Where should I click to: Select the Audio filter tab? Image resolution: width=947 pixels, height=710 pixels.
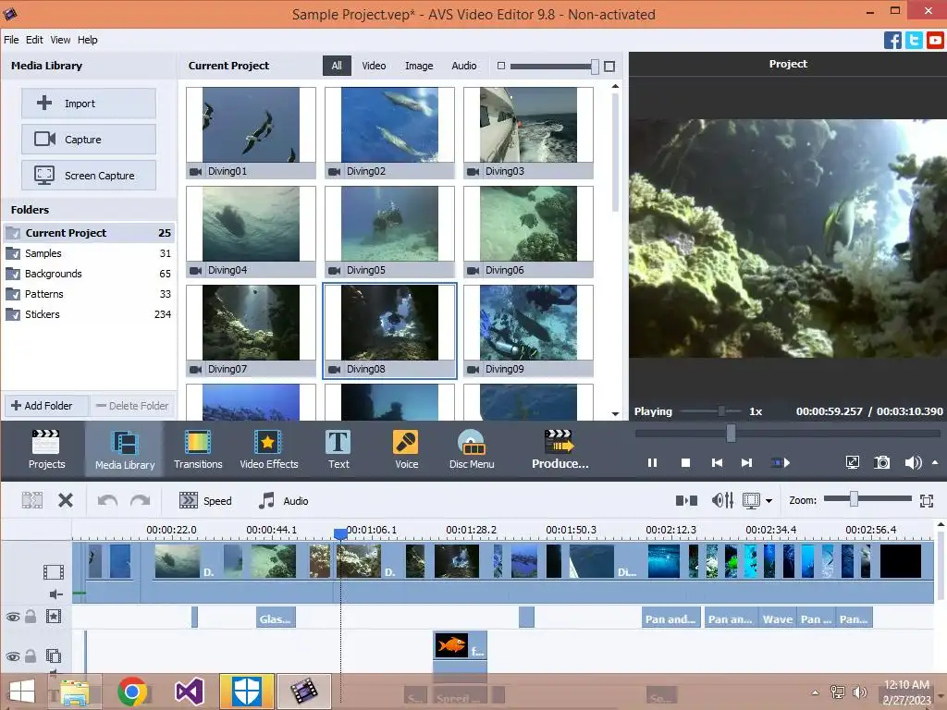tap(464, 66)
